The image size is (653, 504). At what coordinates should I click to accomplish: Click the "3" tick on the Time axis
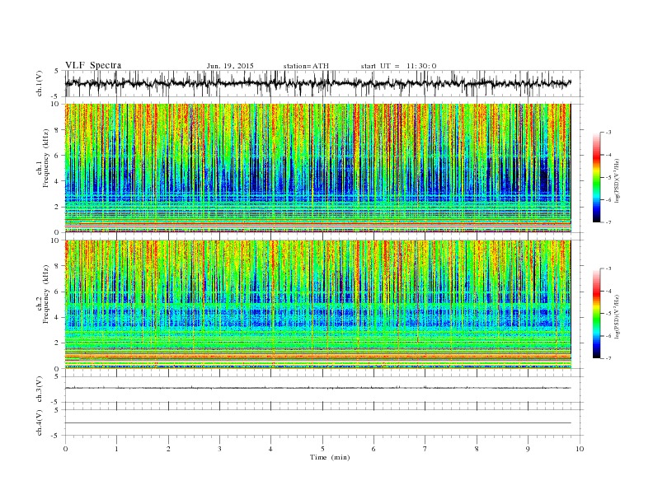coord(219,449)
